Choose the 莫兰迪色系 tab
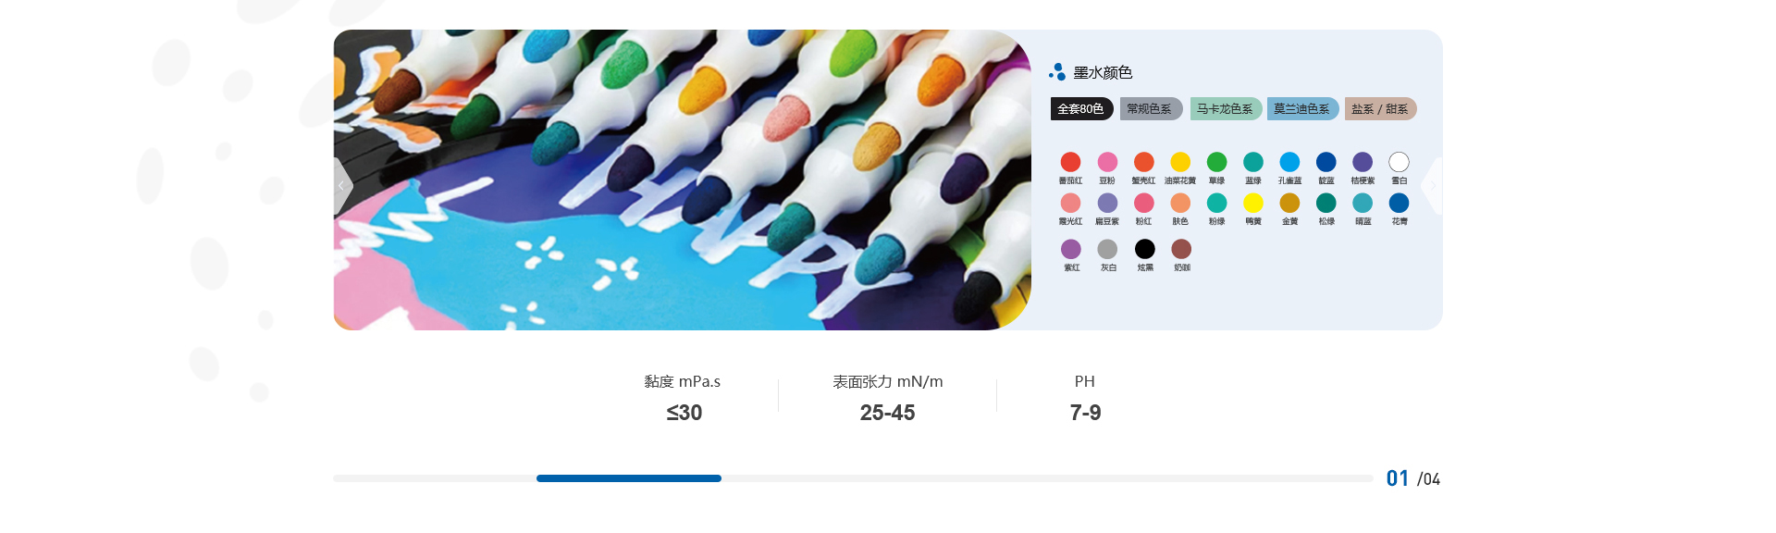 pos(1302,108)
